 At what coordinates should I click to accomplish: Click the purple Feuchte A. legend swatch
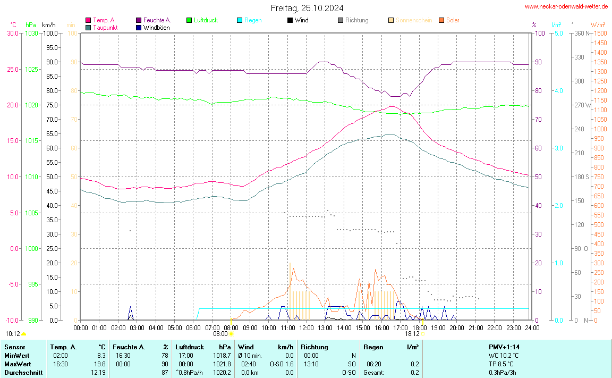click(139, 20)
